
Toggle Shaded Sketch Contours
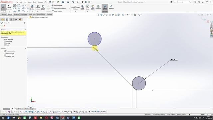105,8
